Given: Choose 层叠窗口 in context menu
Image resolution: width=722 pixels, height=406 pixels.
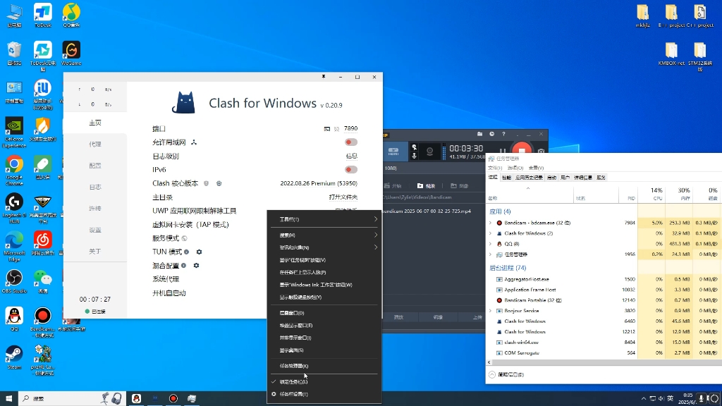Looking at the screenshot, I should (324, 313).
